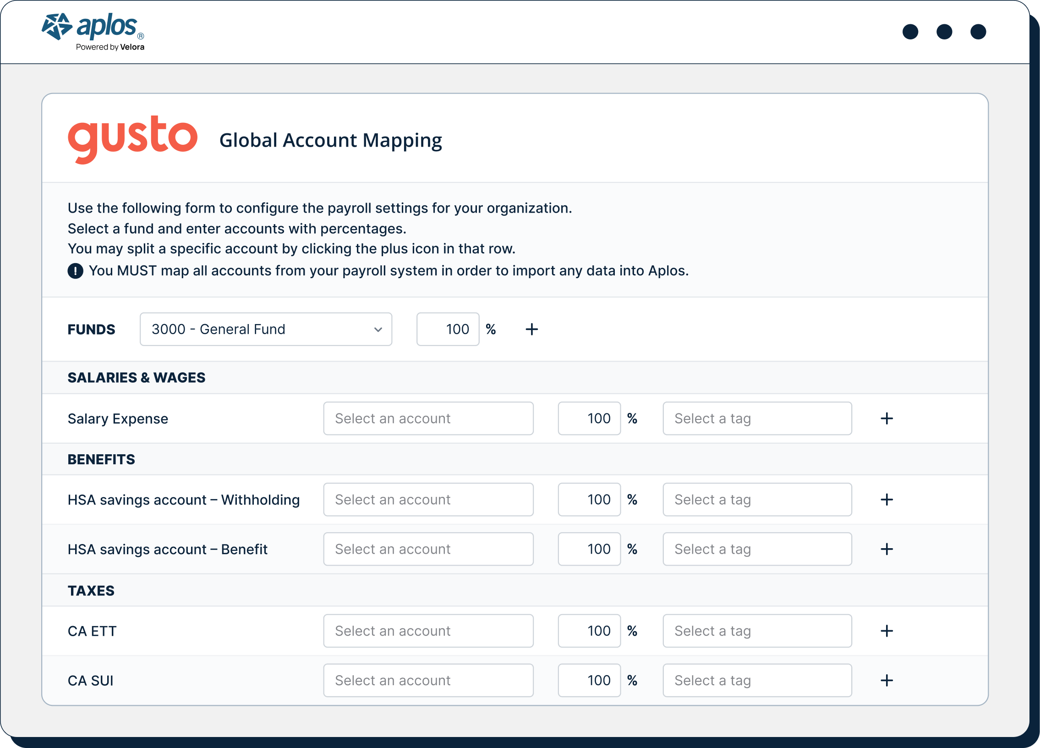Click the warning exclamation icon

click(x=75, y=271)
